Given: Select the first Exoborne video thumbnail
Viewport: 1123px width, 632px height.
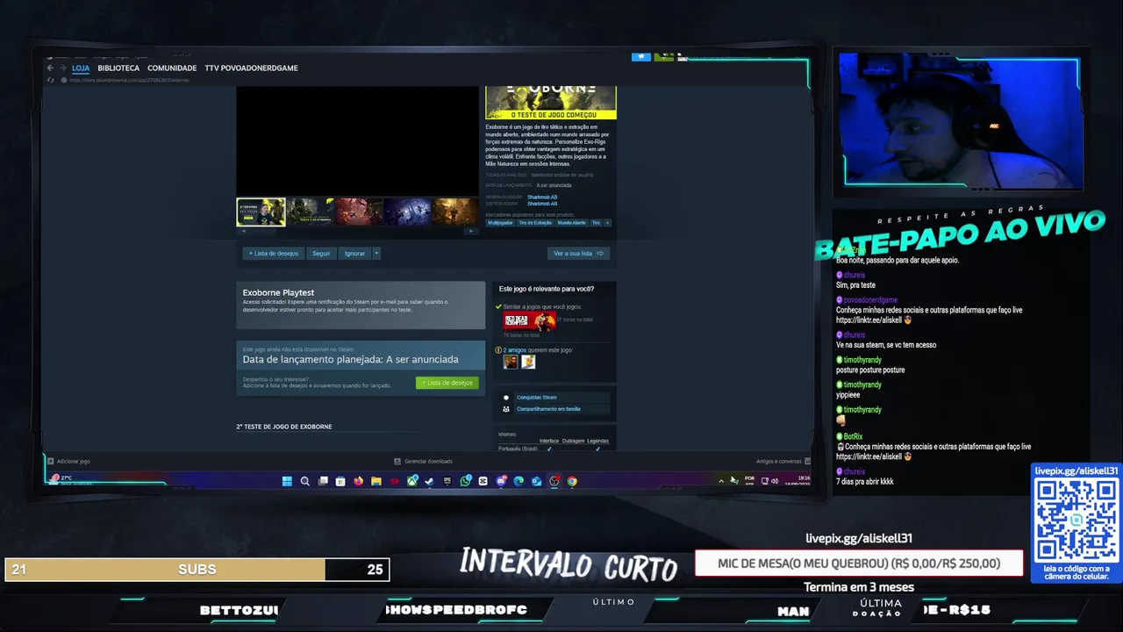Looking at the screenshot, I should (x=261, y=212).
